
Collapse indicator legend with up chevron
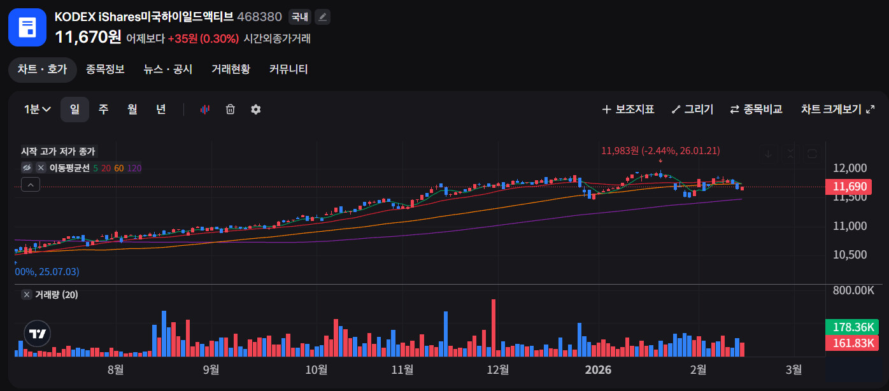point(31,185)
